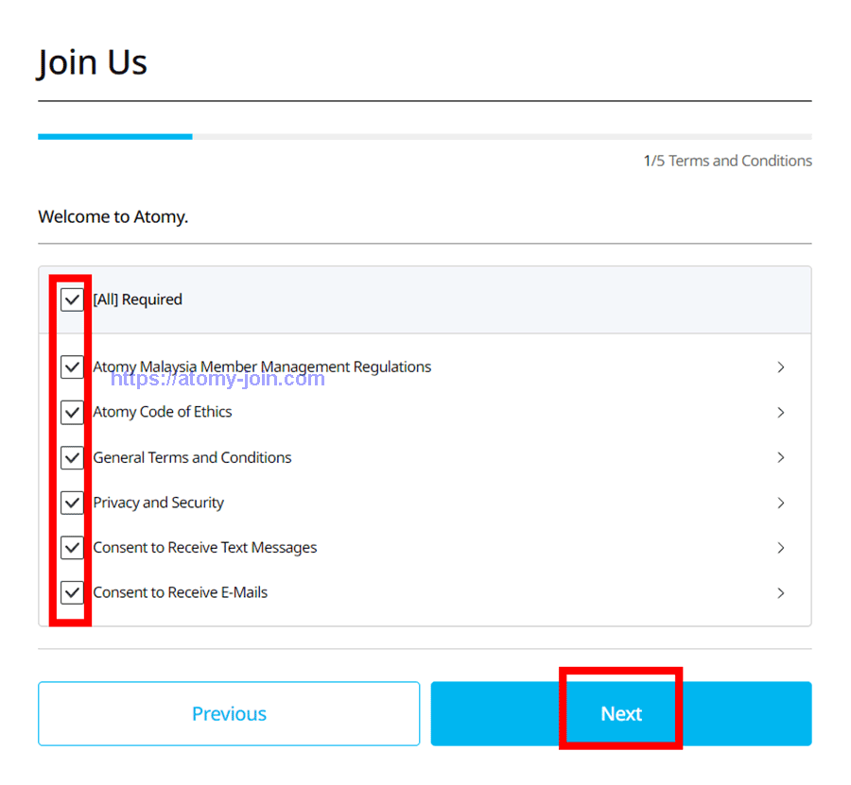Click the Privacy and Security label
The height and width of the screenshot is (785, 851).
tap(159, 503)
